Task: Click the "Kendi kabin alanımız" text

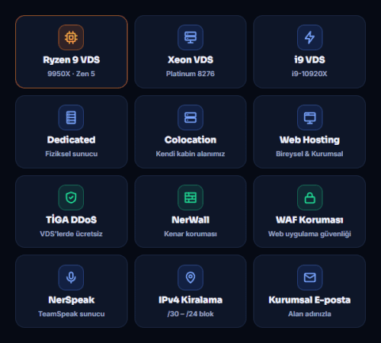Action: tap(190, 154)
